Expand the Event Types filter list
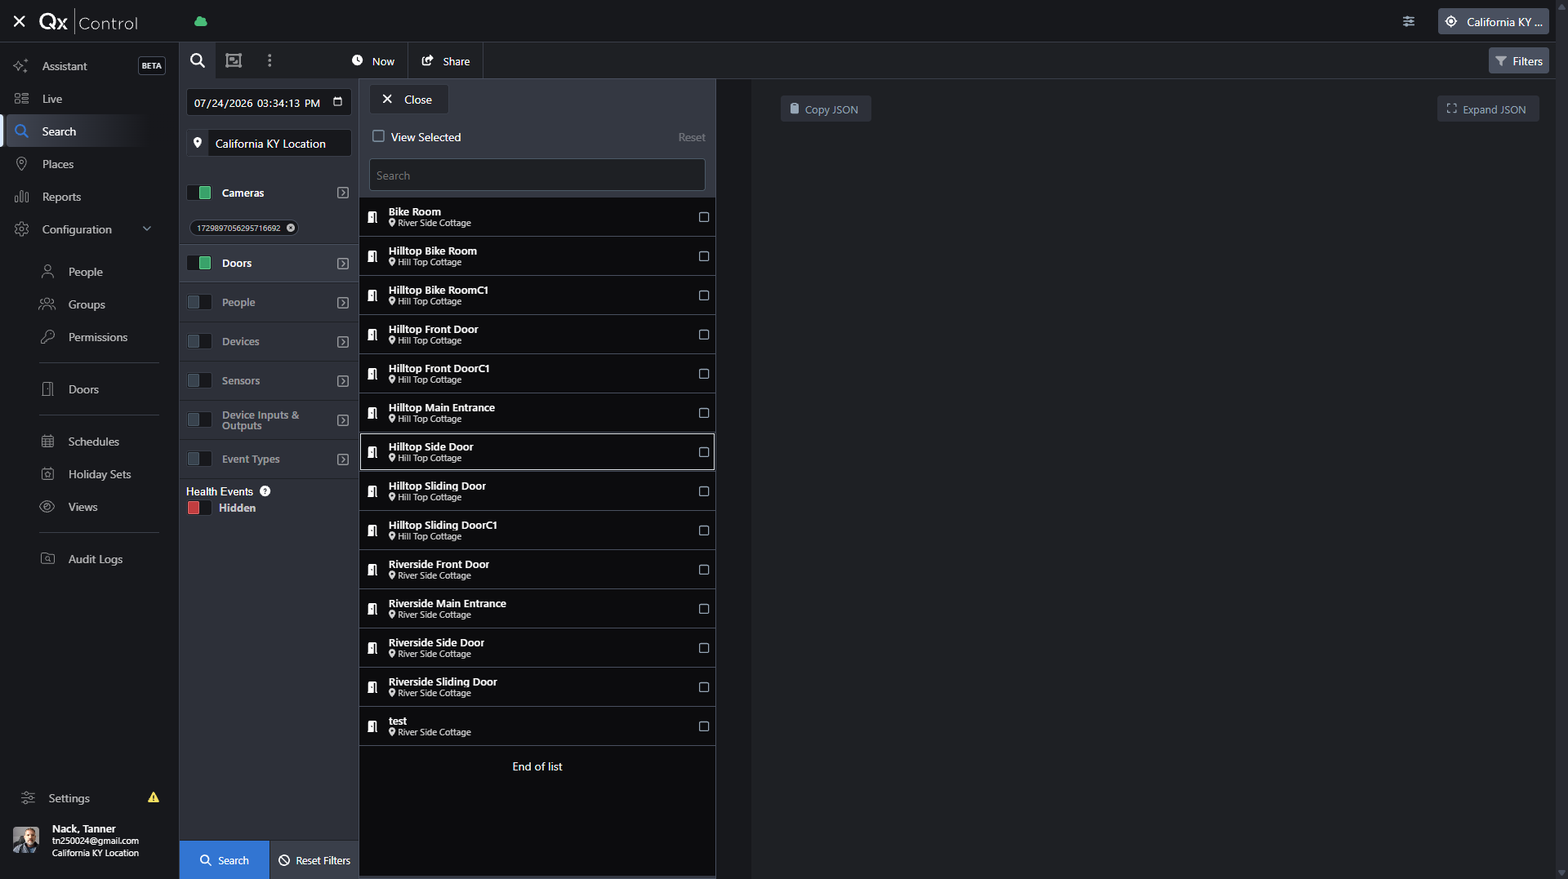This screenshot has width=1568, height=879. tap(343, 459)
